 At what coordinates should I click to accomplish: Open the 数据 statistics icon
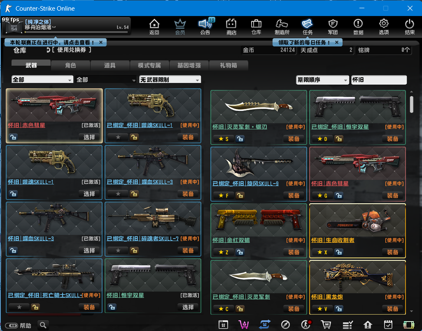[x=358, y=27]
